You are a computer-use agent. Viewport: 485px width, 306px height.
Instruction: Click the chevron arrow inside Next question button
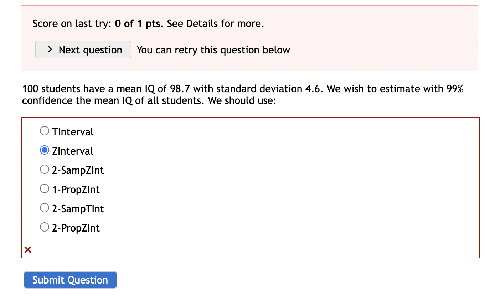50,50
